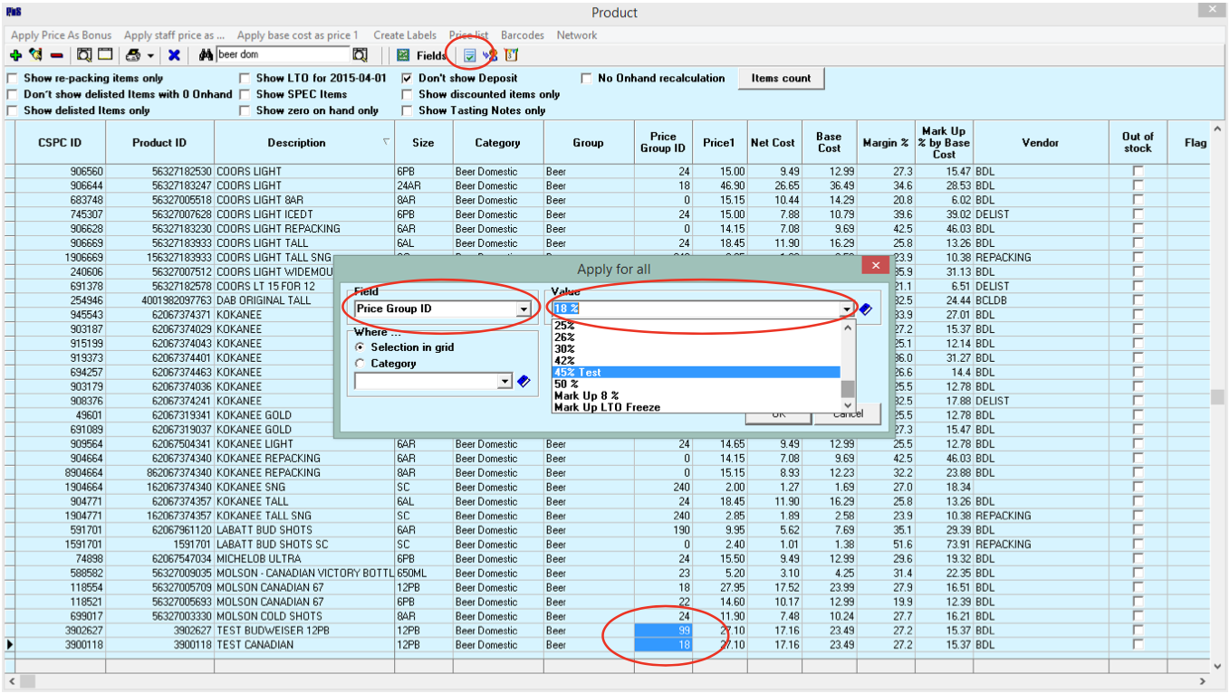Click Cancel in Apply for all dialog
Image resolution: width=1230 pixels, height=693 pixels.
pyautogui.click(x=848, y=414)
